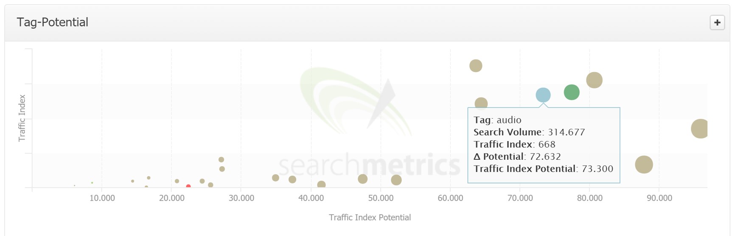Click the audio tag tooltip box

(x=543, y=145)
